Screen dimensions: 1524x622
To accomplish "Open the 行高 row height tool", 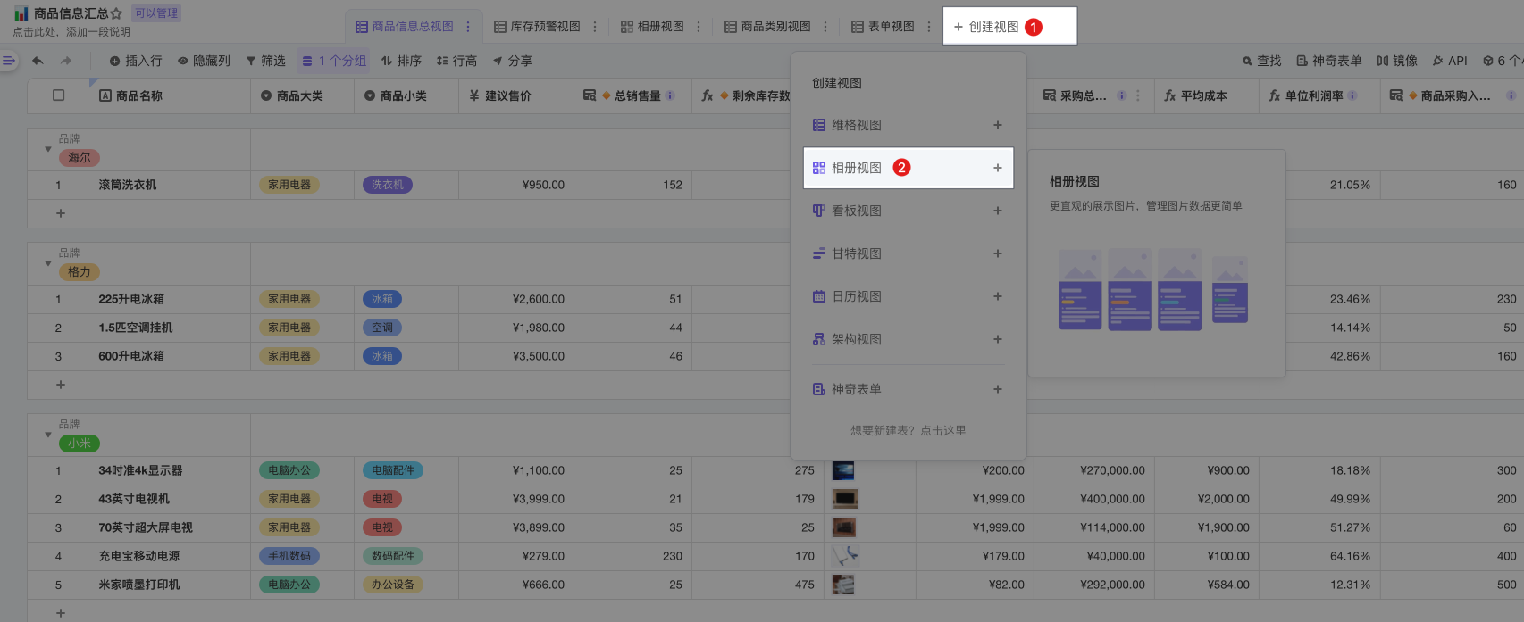I will [456, 61].
